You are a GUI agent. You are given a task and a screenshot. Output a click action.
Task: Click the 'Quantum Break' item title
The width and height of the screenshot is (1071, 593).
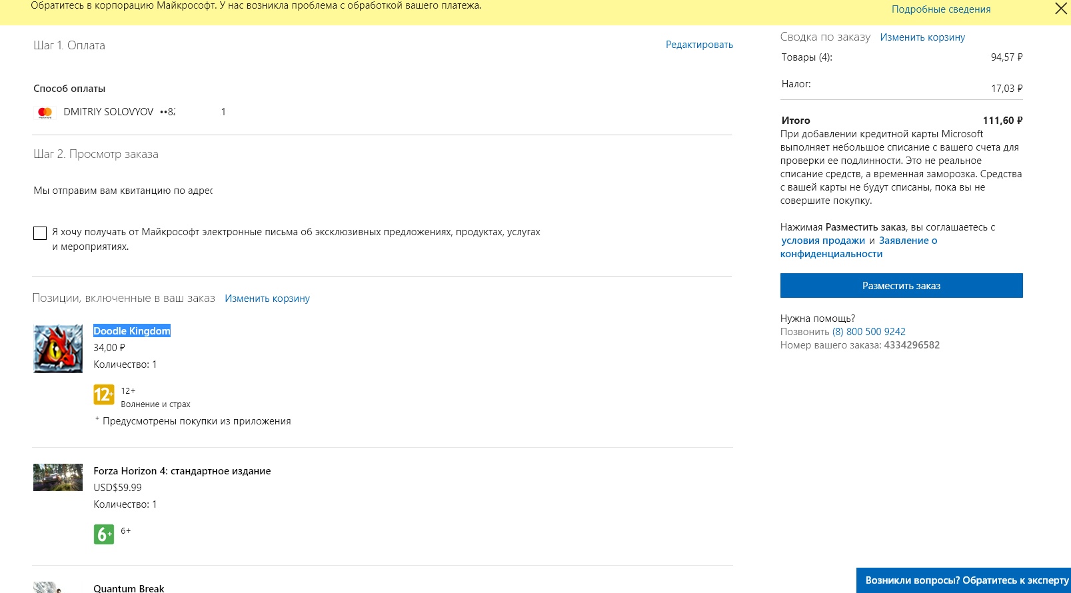[129, 588]
